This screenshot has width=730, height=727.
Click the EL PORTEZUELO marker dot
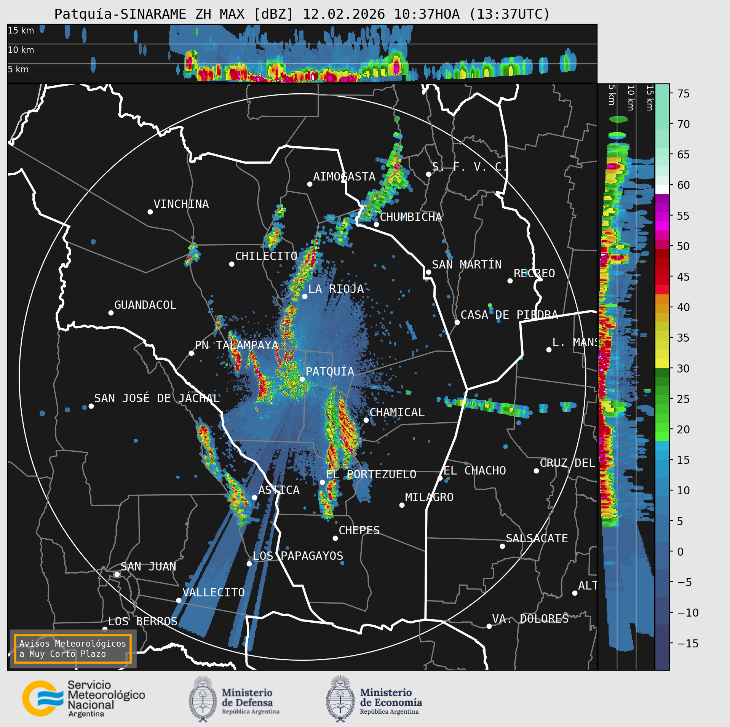coord(322,482)
